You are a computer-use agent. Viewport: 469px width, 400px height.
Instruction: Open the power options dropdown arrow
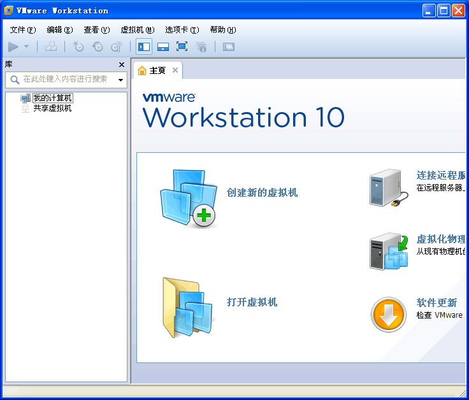point(27,46)
